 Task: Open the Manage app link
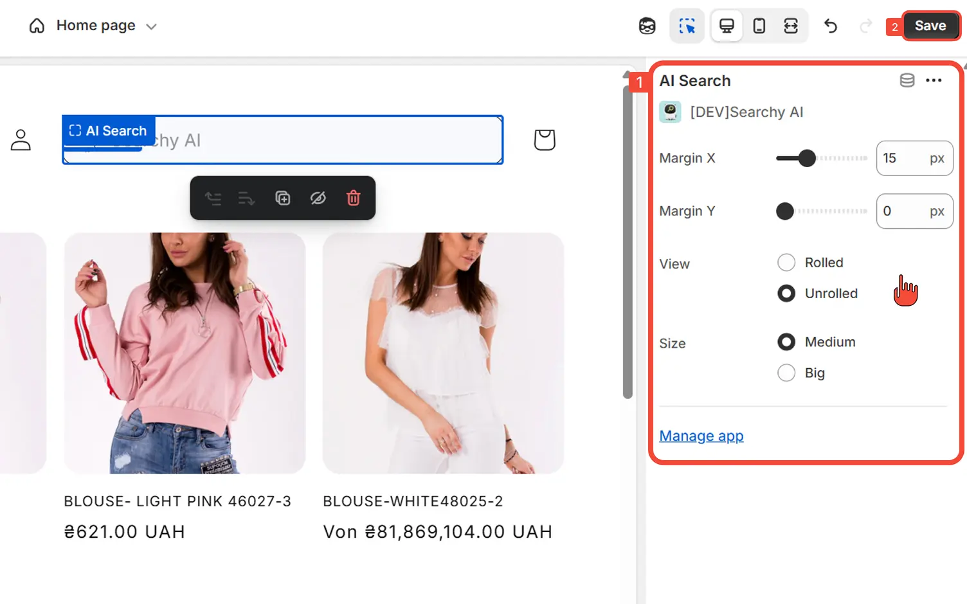click(701, 436)
